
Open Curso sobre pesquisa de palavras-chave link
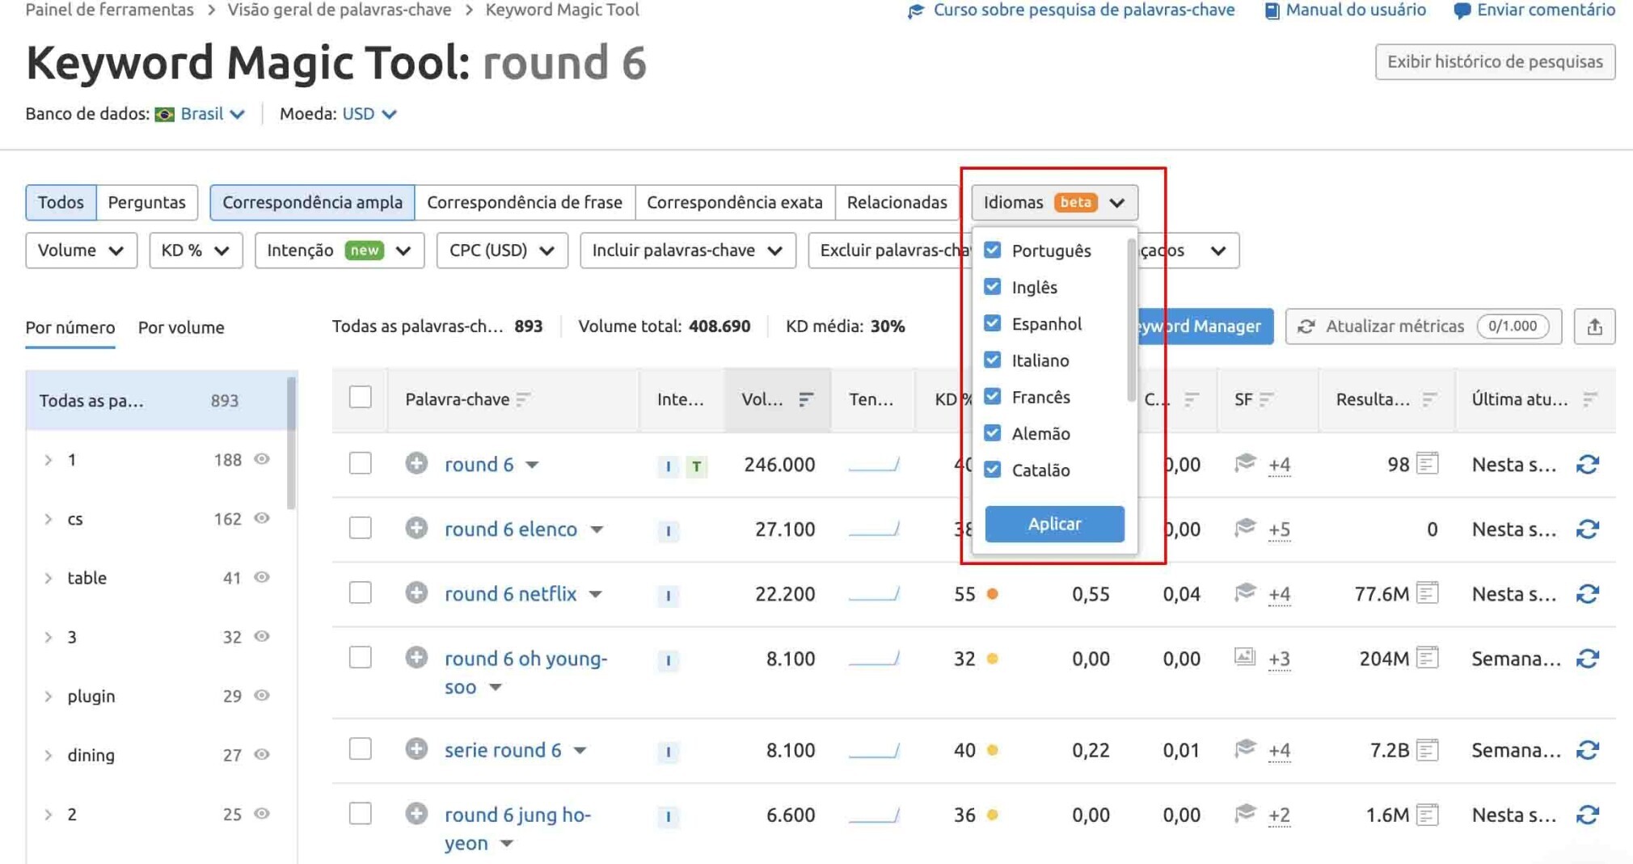(x=1072, y=11)
